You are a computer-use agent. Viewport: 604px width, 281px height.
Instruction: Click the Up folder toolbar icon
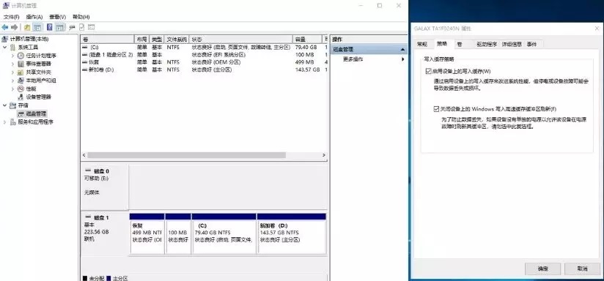pyautogui.click(x=27, y=27)
